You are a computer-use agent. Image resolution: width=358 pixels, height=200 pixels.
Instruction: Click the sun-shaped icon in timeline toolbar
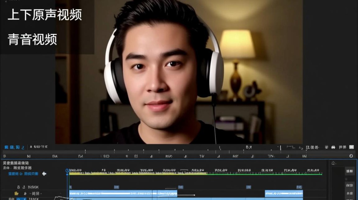point(327,147)
